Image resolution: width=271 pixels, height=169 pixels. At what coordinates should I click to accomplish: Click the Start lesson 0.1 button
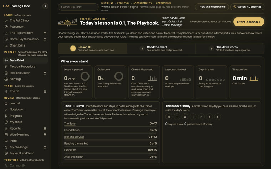[x=249, y=22]
